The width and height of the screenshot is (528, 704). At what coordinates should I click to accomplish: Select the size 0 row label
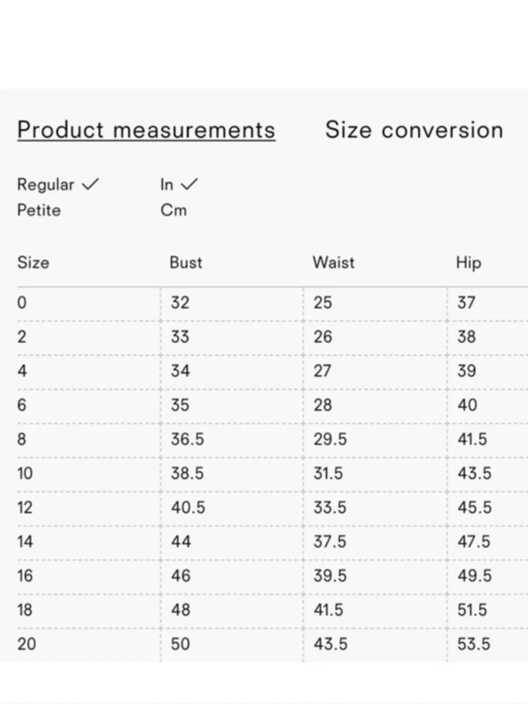pos(22,303)
